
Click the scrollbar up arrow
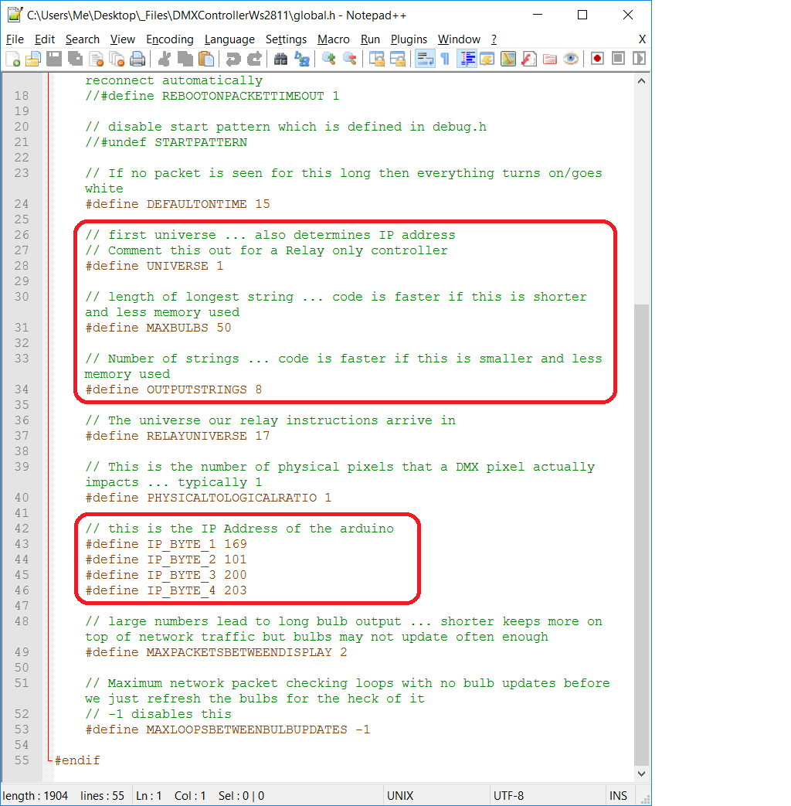641,81
